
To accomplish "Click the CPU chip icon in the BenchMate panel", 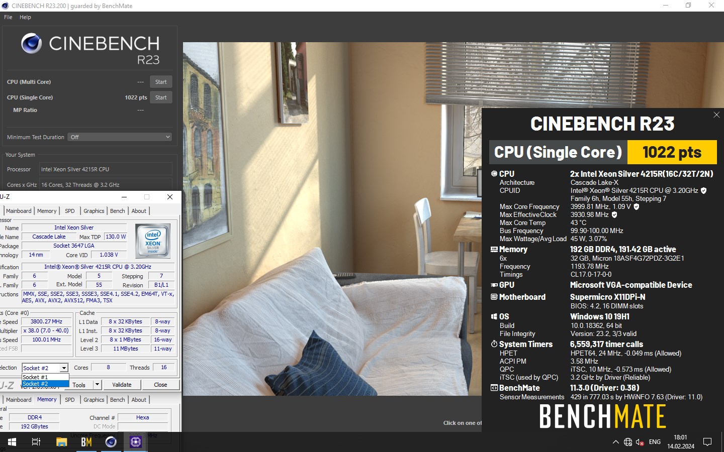I will click(x=494, y=174).
